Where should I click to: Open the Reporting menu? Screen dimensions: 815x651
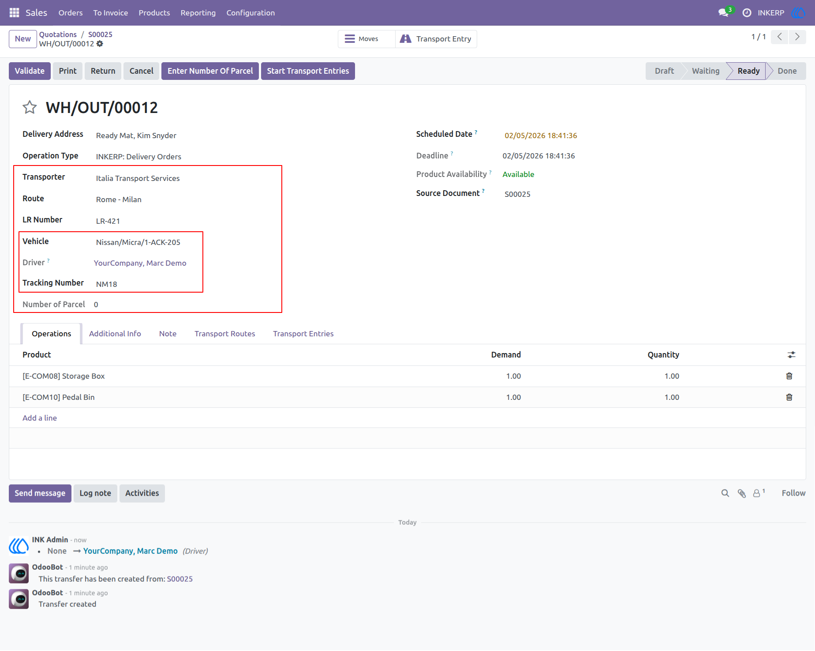[x=198, y=13]
